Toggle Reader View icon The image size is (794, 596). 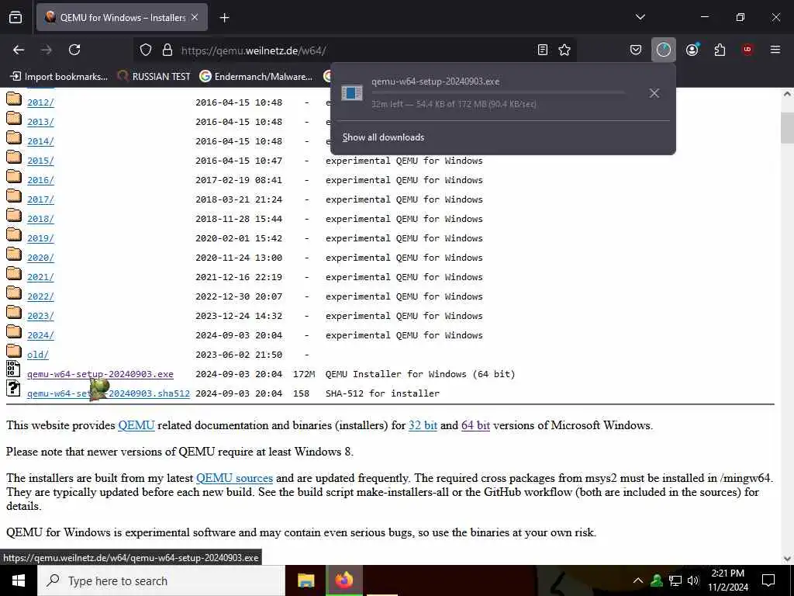tap(542, 50)
